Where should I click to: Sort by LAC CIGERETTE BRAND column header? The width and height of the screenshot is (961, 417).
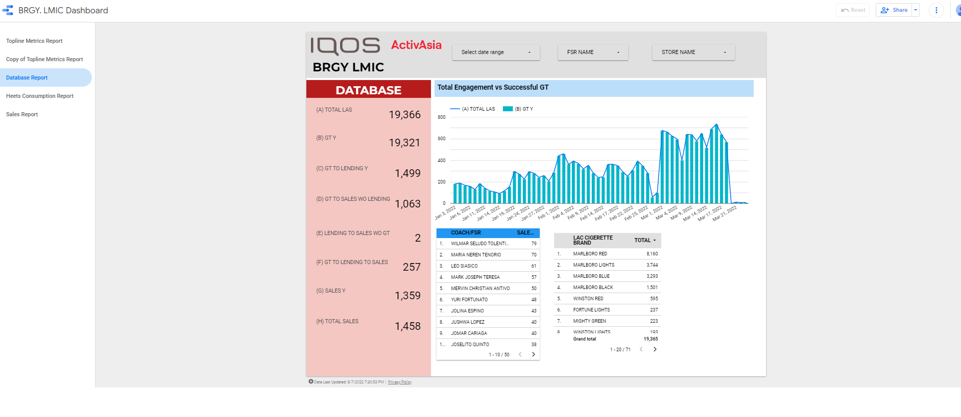click(593, 240)
